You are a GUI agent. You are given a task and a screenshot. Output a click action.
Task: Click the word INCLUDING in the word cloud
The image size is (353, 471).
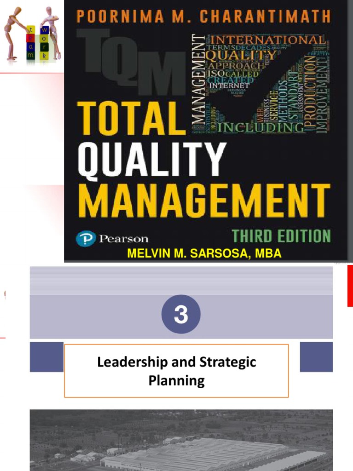261,126
